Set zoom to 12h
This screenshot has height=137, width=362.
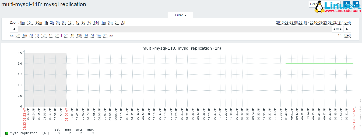pyautogui.click(x=71, y=23)
